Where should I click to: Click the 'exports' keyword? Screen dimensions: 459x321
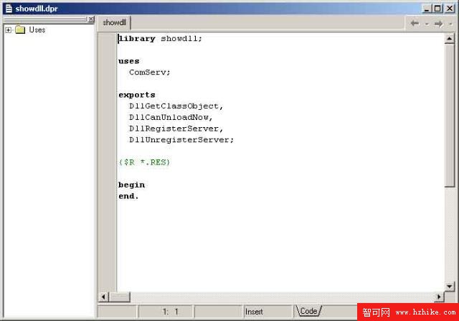pyautogui.click(x=137, y=95)
